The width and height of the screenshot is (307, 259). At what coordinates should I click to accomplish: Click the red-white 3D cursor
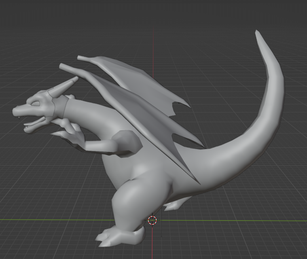tap(152, 220)
